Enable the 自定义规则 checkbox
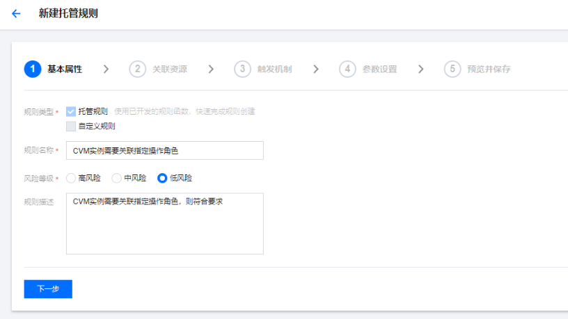 pos(71,126)
